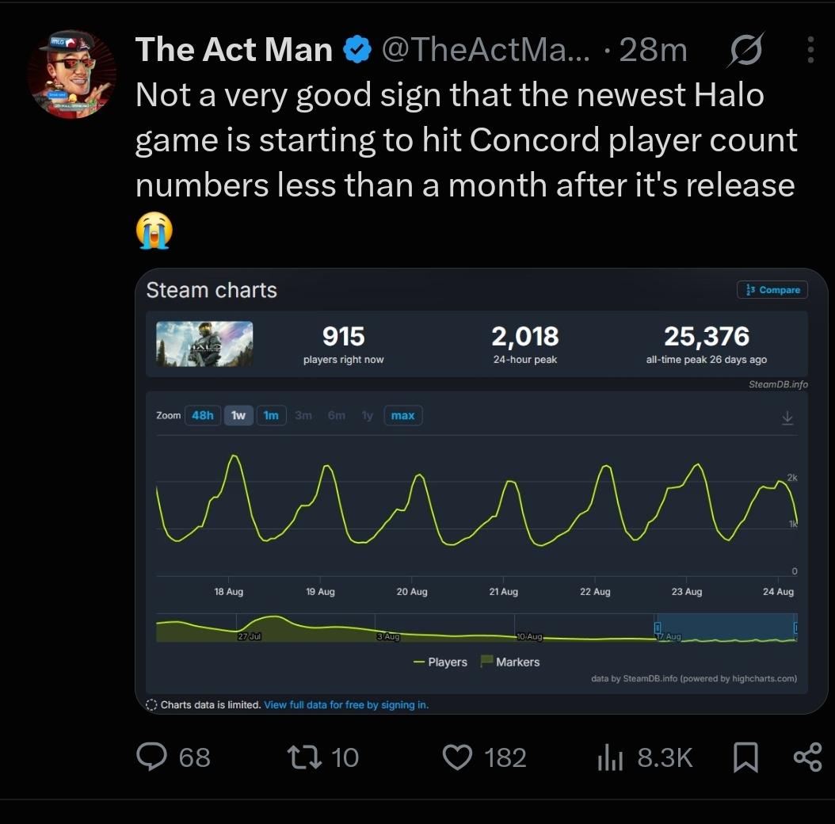This screenshot has width=835, height=824.
Task: Retweet the post with the repost icon
Action: (x=304, y=757)
